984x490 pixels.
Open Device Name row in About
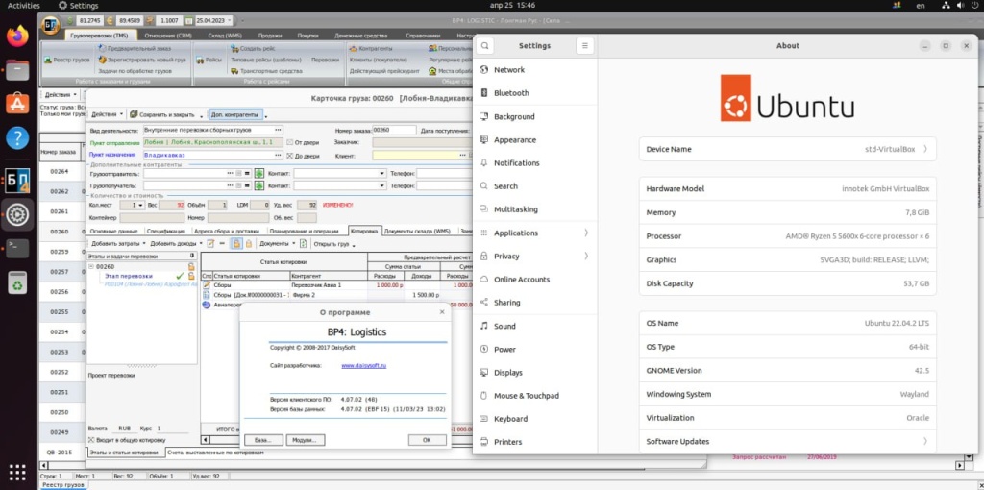point(787,149)
